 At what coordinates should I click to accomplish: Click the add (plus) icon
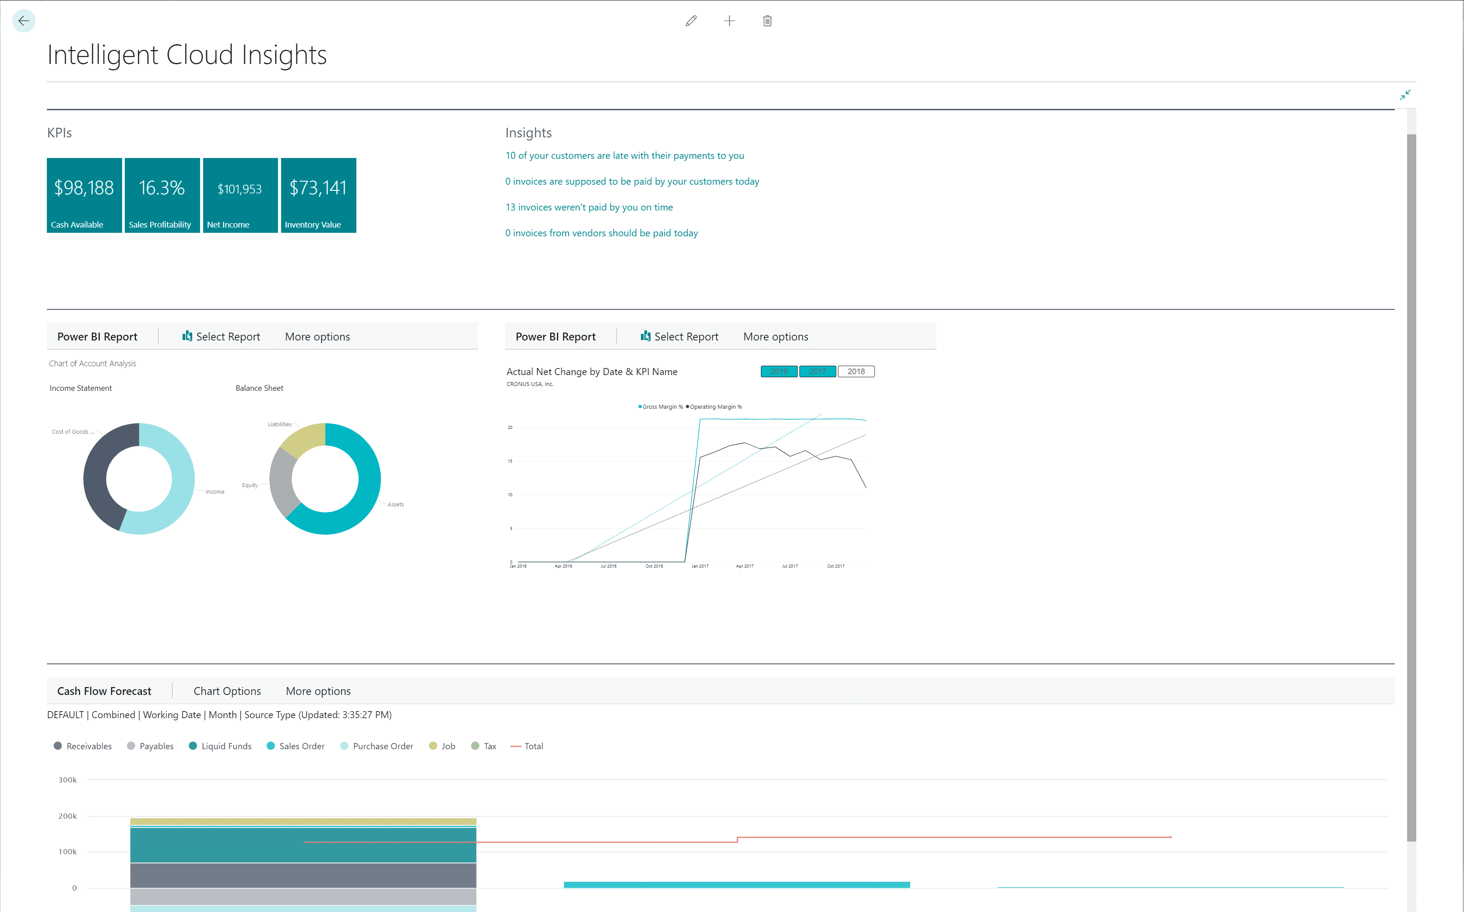coord(729,21)
